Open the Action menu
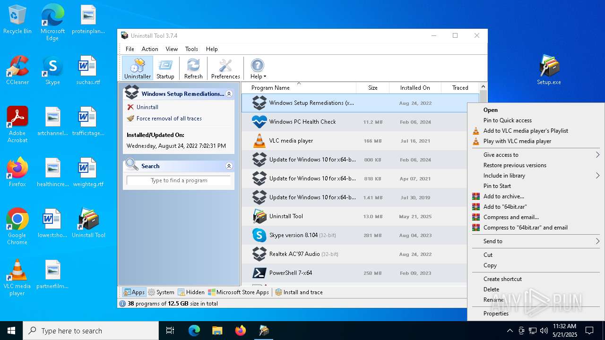Image resolution: width=605 pixels, height=340 pixels. coord(150,49)
